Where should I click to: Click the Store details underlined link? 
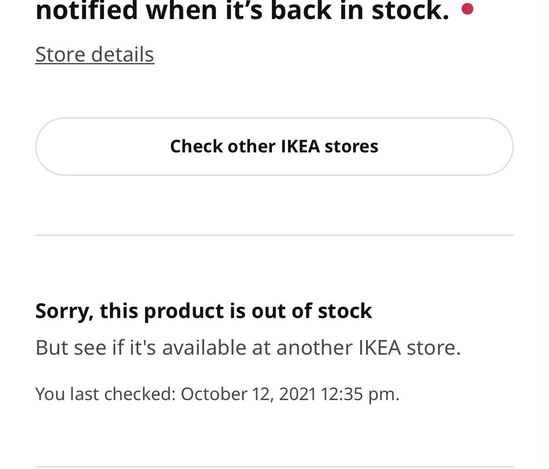[x=95, y=54]
